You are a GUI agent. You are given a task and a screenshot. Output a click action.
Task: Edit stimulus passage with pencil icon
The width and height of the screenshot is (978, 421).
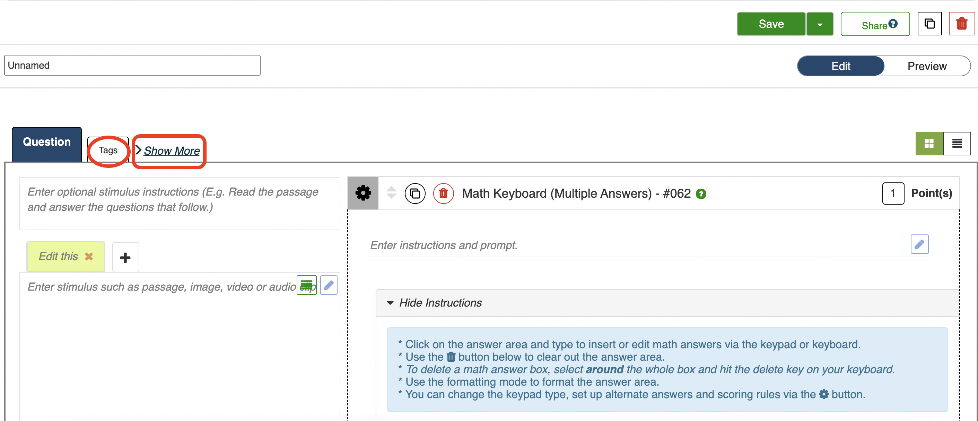[x=329, y=285]
